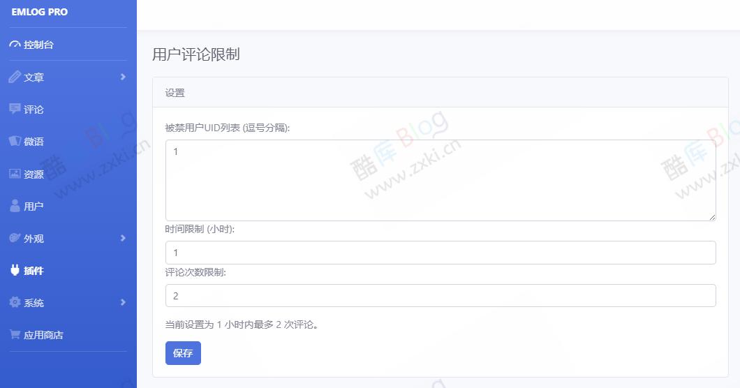Click the dashboard gauge icon beside 控制台

[15, 45]
